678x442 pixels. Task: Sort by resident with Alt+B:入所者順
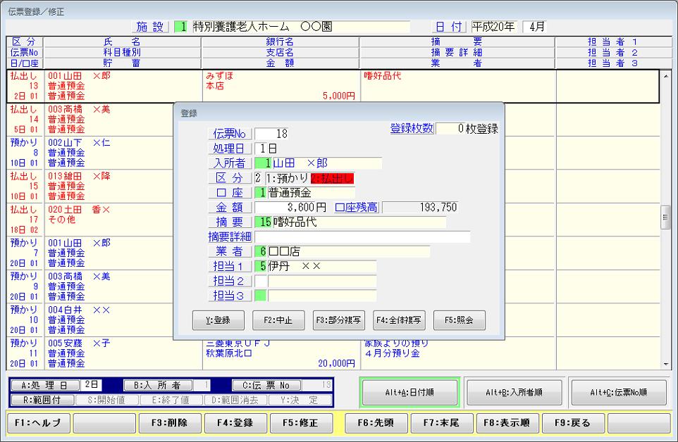(x=514, y=393)
